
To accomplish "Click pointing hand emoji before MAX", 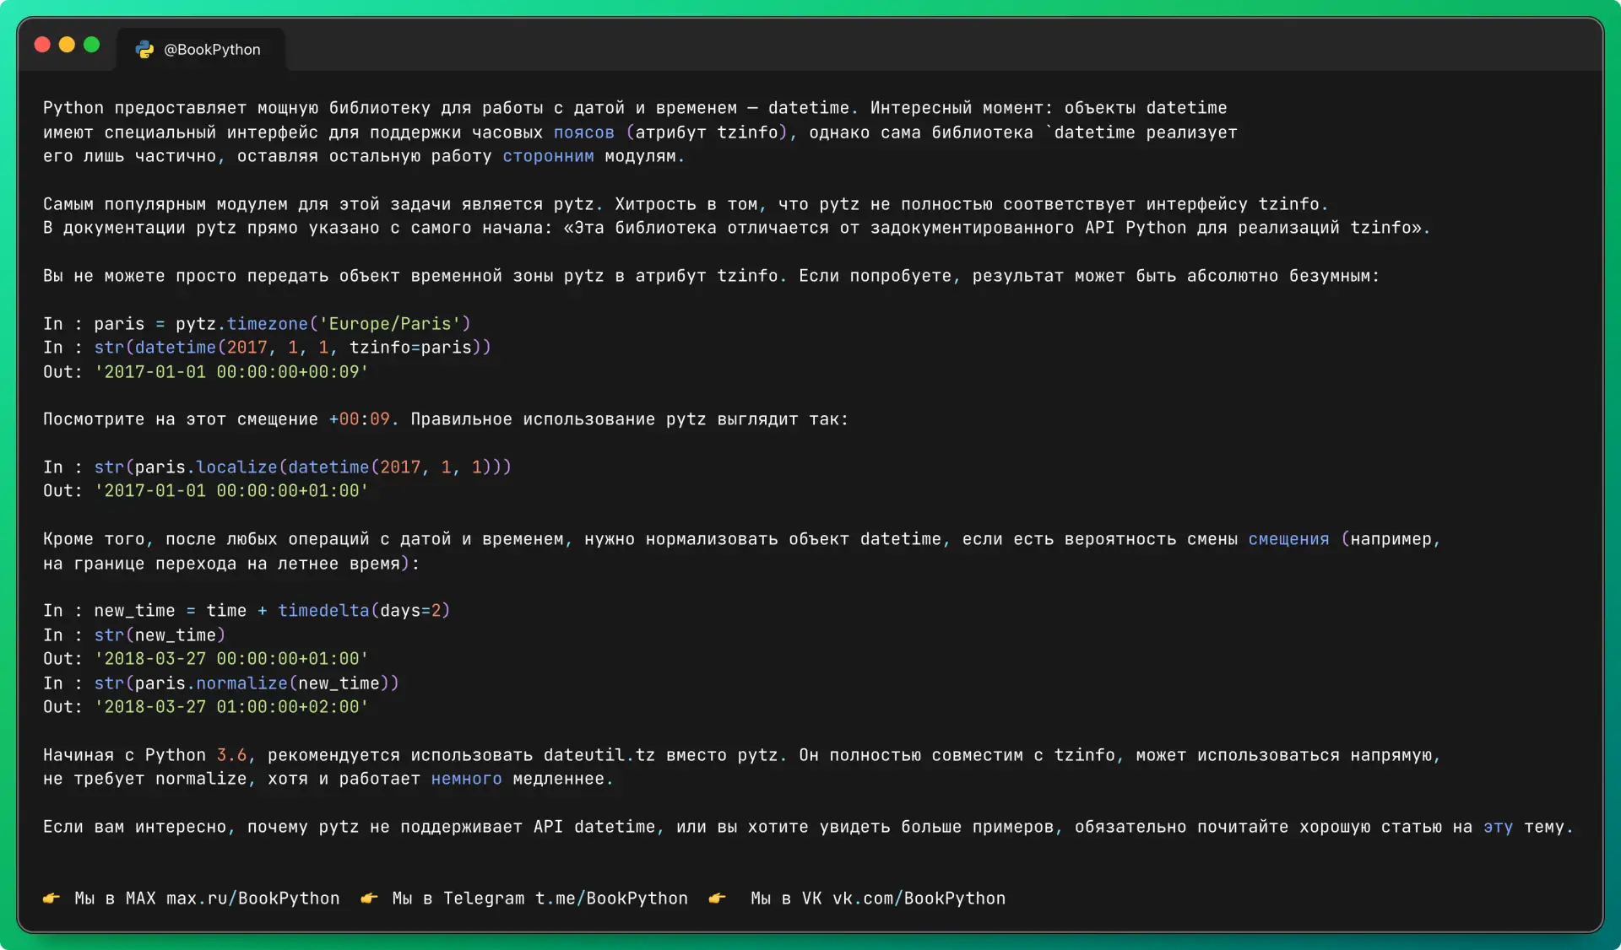I will [x=52, y=899].
